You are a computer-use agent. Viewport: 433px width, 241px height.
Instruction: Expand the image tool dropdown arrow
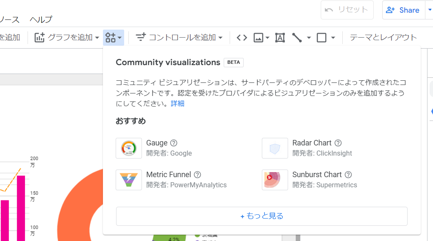[267, 38]
